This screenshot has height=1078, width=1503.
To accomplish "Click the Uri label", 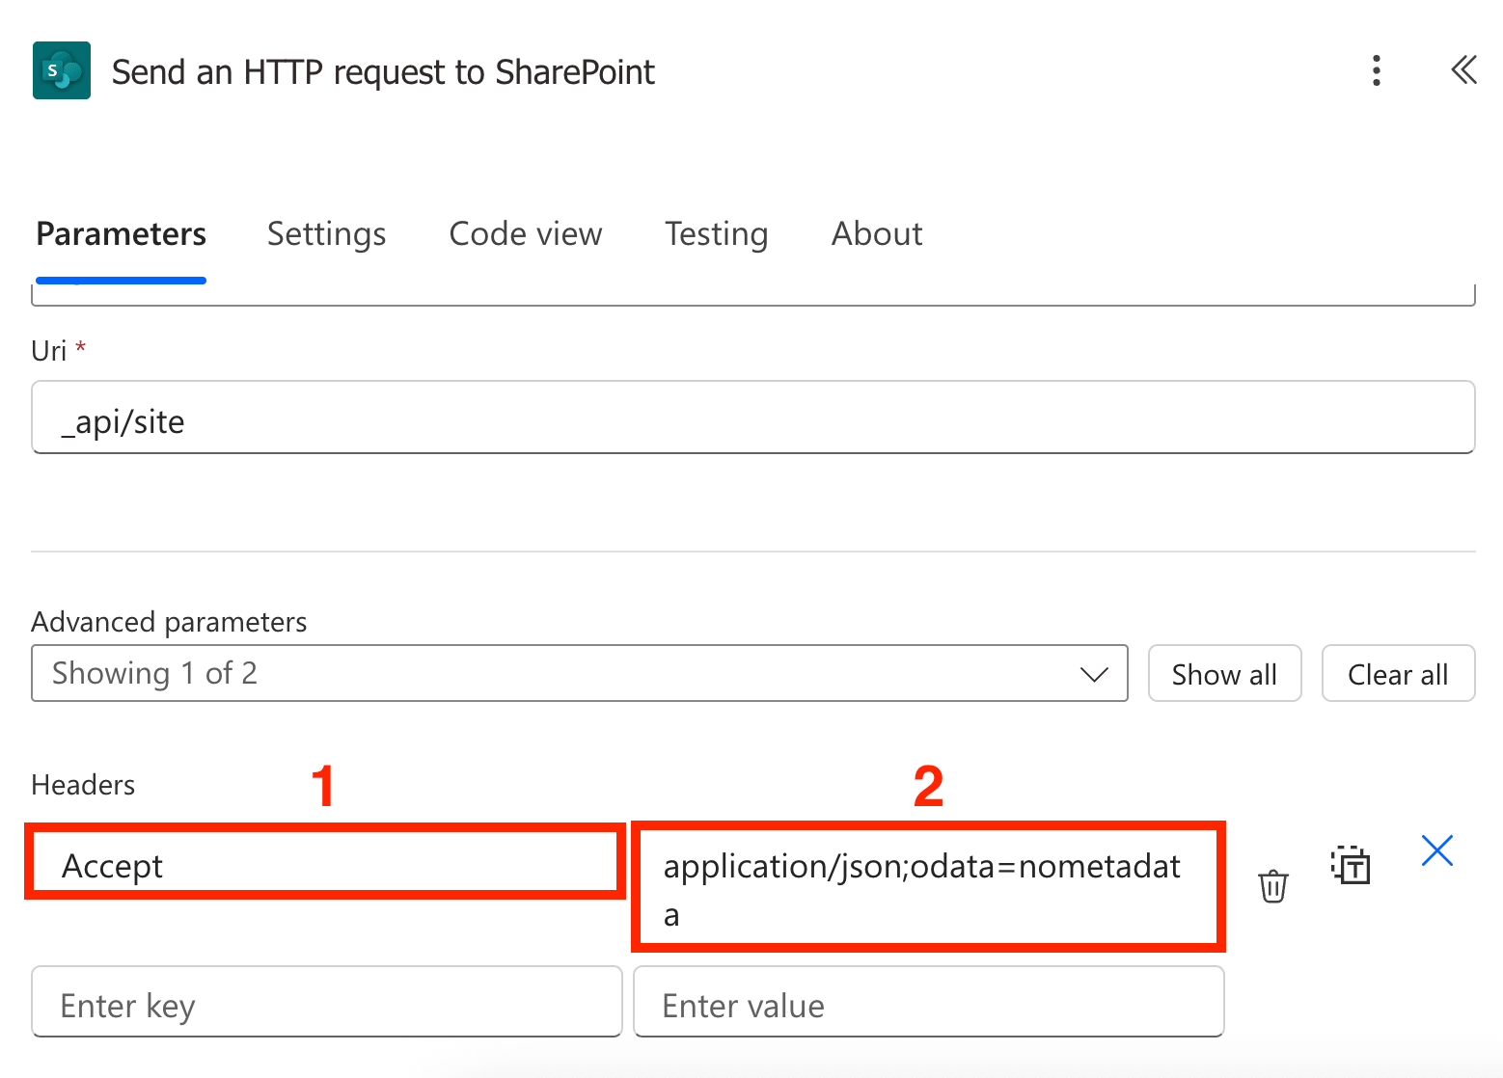I will 49,351.
